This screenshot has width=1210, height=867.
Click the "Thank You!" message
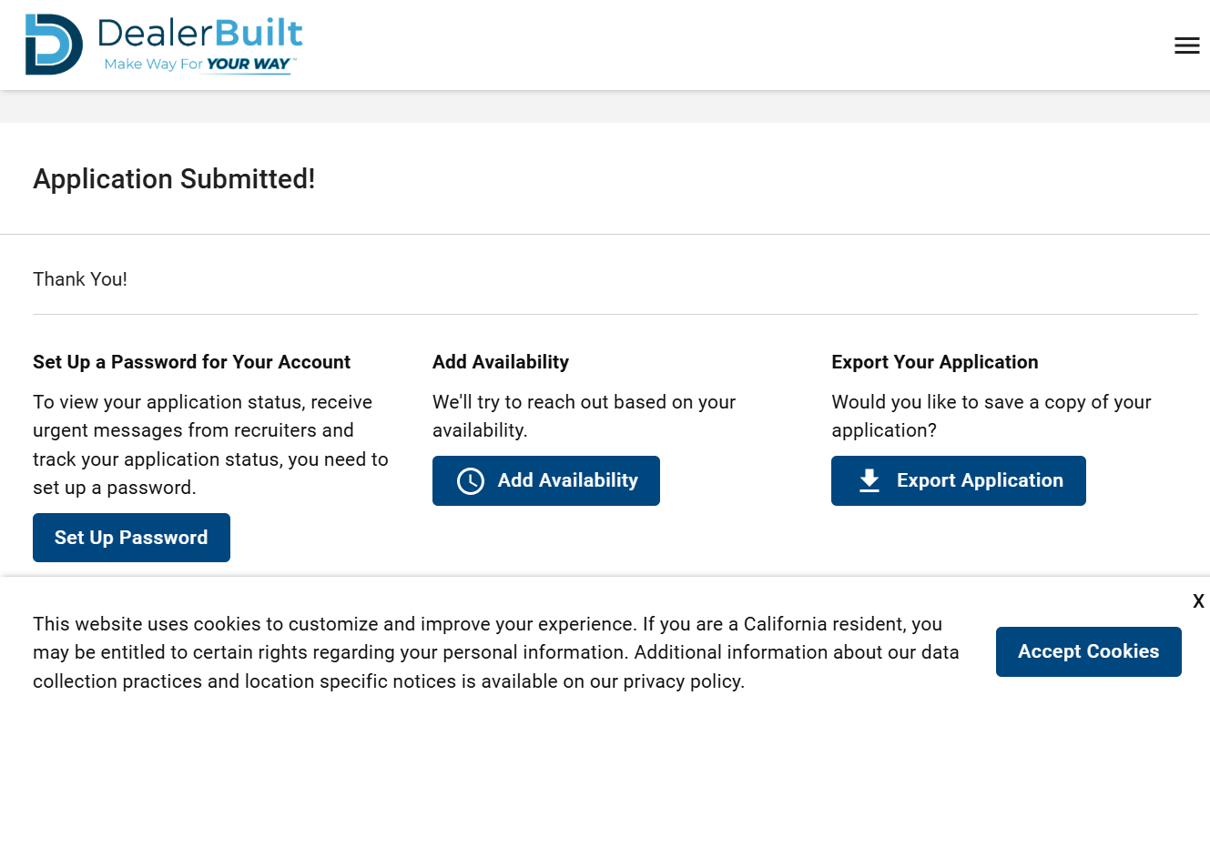pos(80,279)
